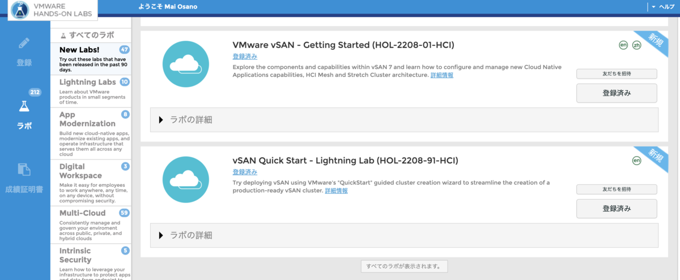Click the 212 labs count badge
The height and width of the screenshot is (280, 680).
point(35,92)
